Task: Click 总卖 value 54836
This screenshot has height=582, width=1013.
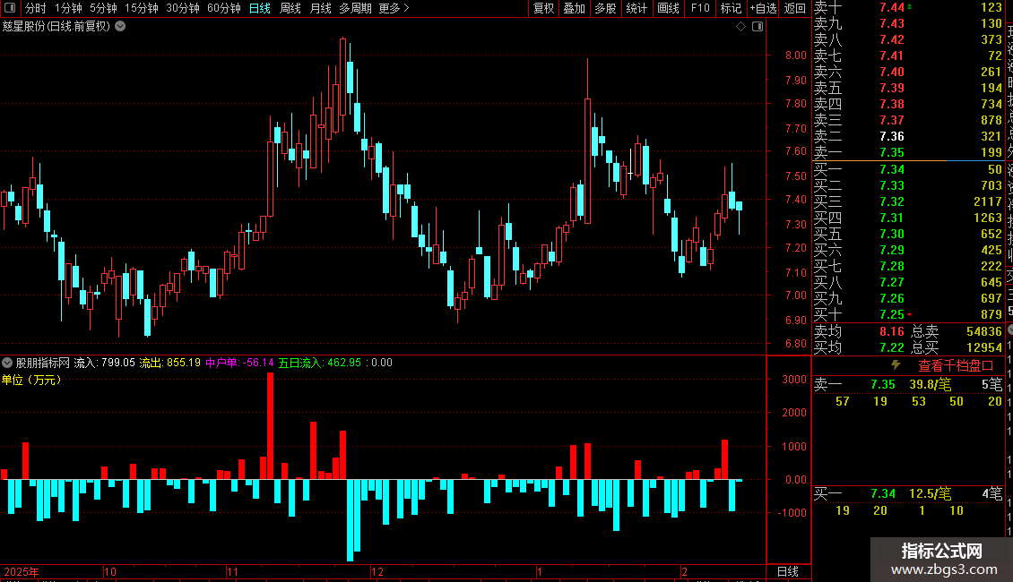Action: (984, 331)
